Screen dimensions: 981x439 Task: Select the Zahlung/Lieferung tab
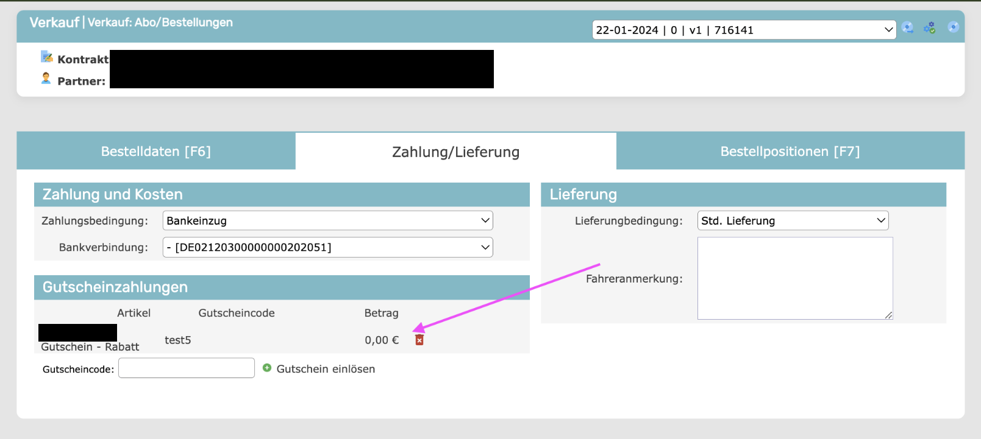(x=455, y=152)
